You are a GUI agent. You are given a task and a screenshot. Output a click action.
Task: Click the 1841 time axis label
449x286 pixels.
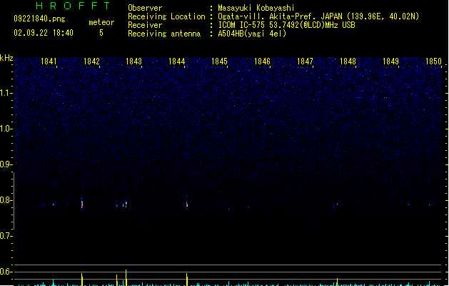click(49, 61)
